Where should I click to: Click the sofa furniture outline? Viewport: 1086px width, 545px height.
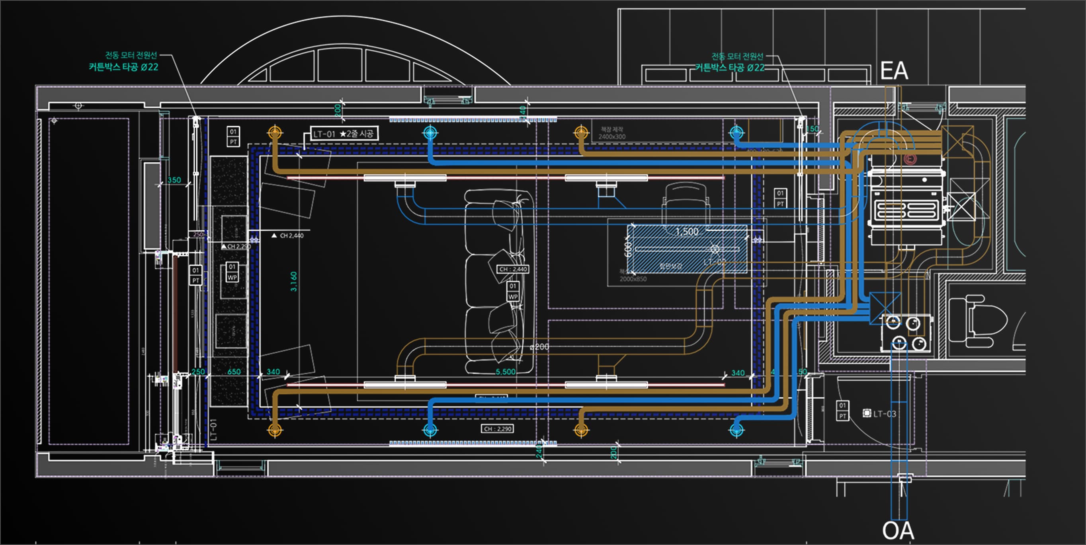(499, 281)
